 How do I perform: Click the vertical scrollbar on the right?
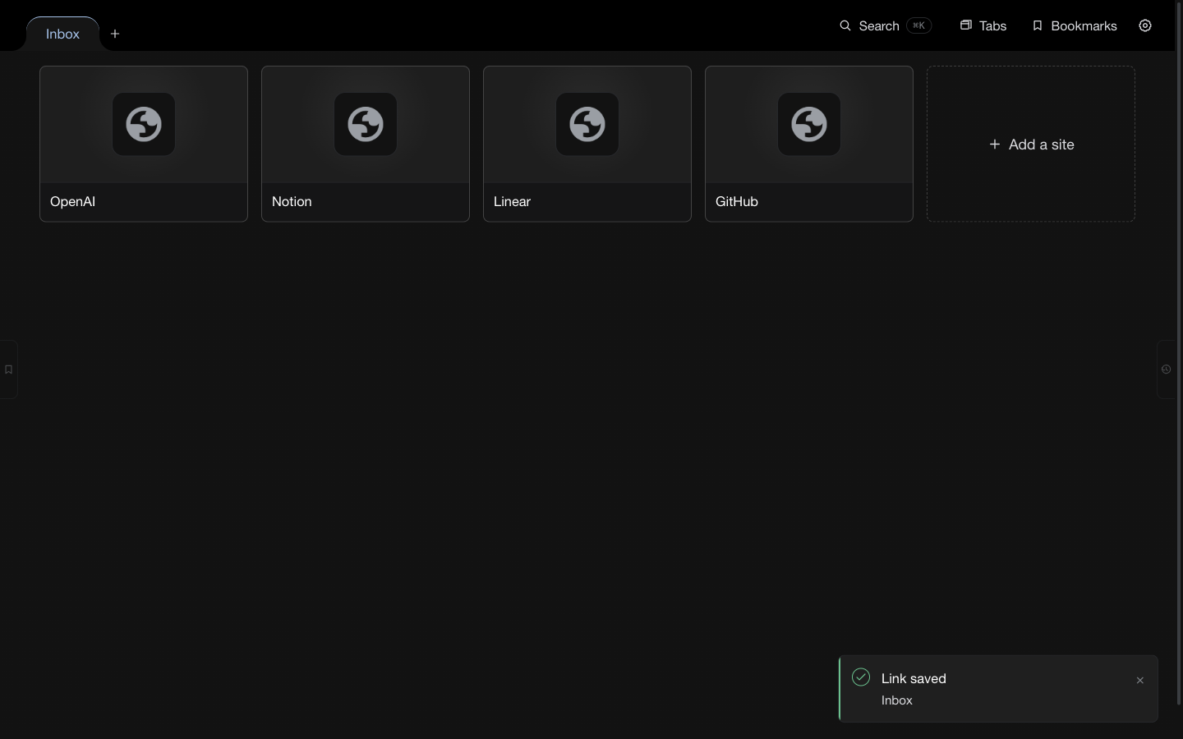click(x=1179, y=353)
